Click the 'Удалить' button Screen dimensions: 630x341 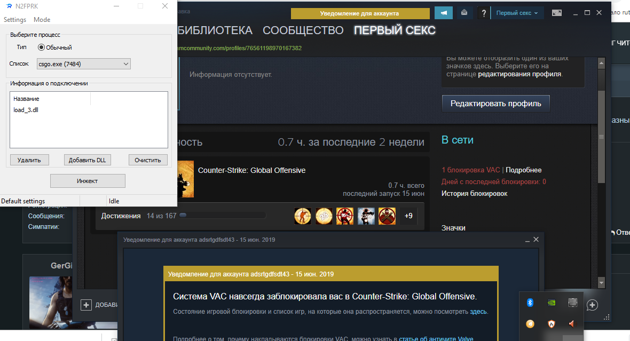click(29, 160)
